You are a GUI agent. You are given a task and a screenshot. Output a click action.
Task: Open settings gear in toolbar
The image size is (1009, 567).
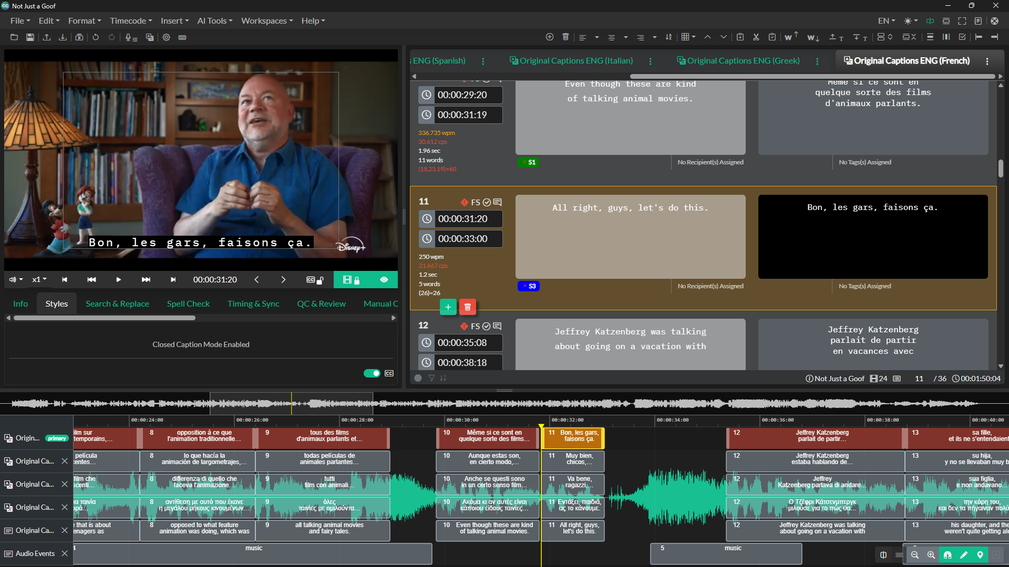point(167,37)
